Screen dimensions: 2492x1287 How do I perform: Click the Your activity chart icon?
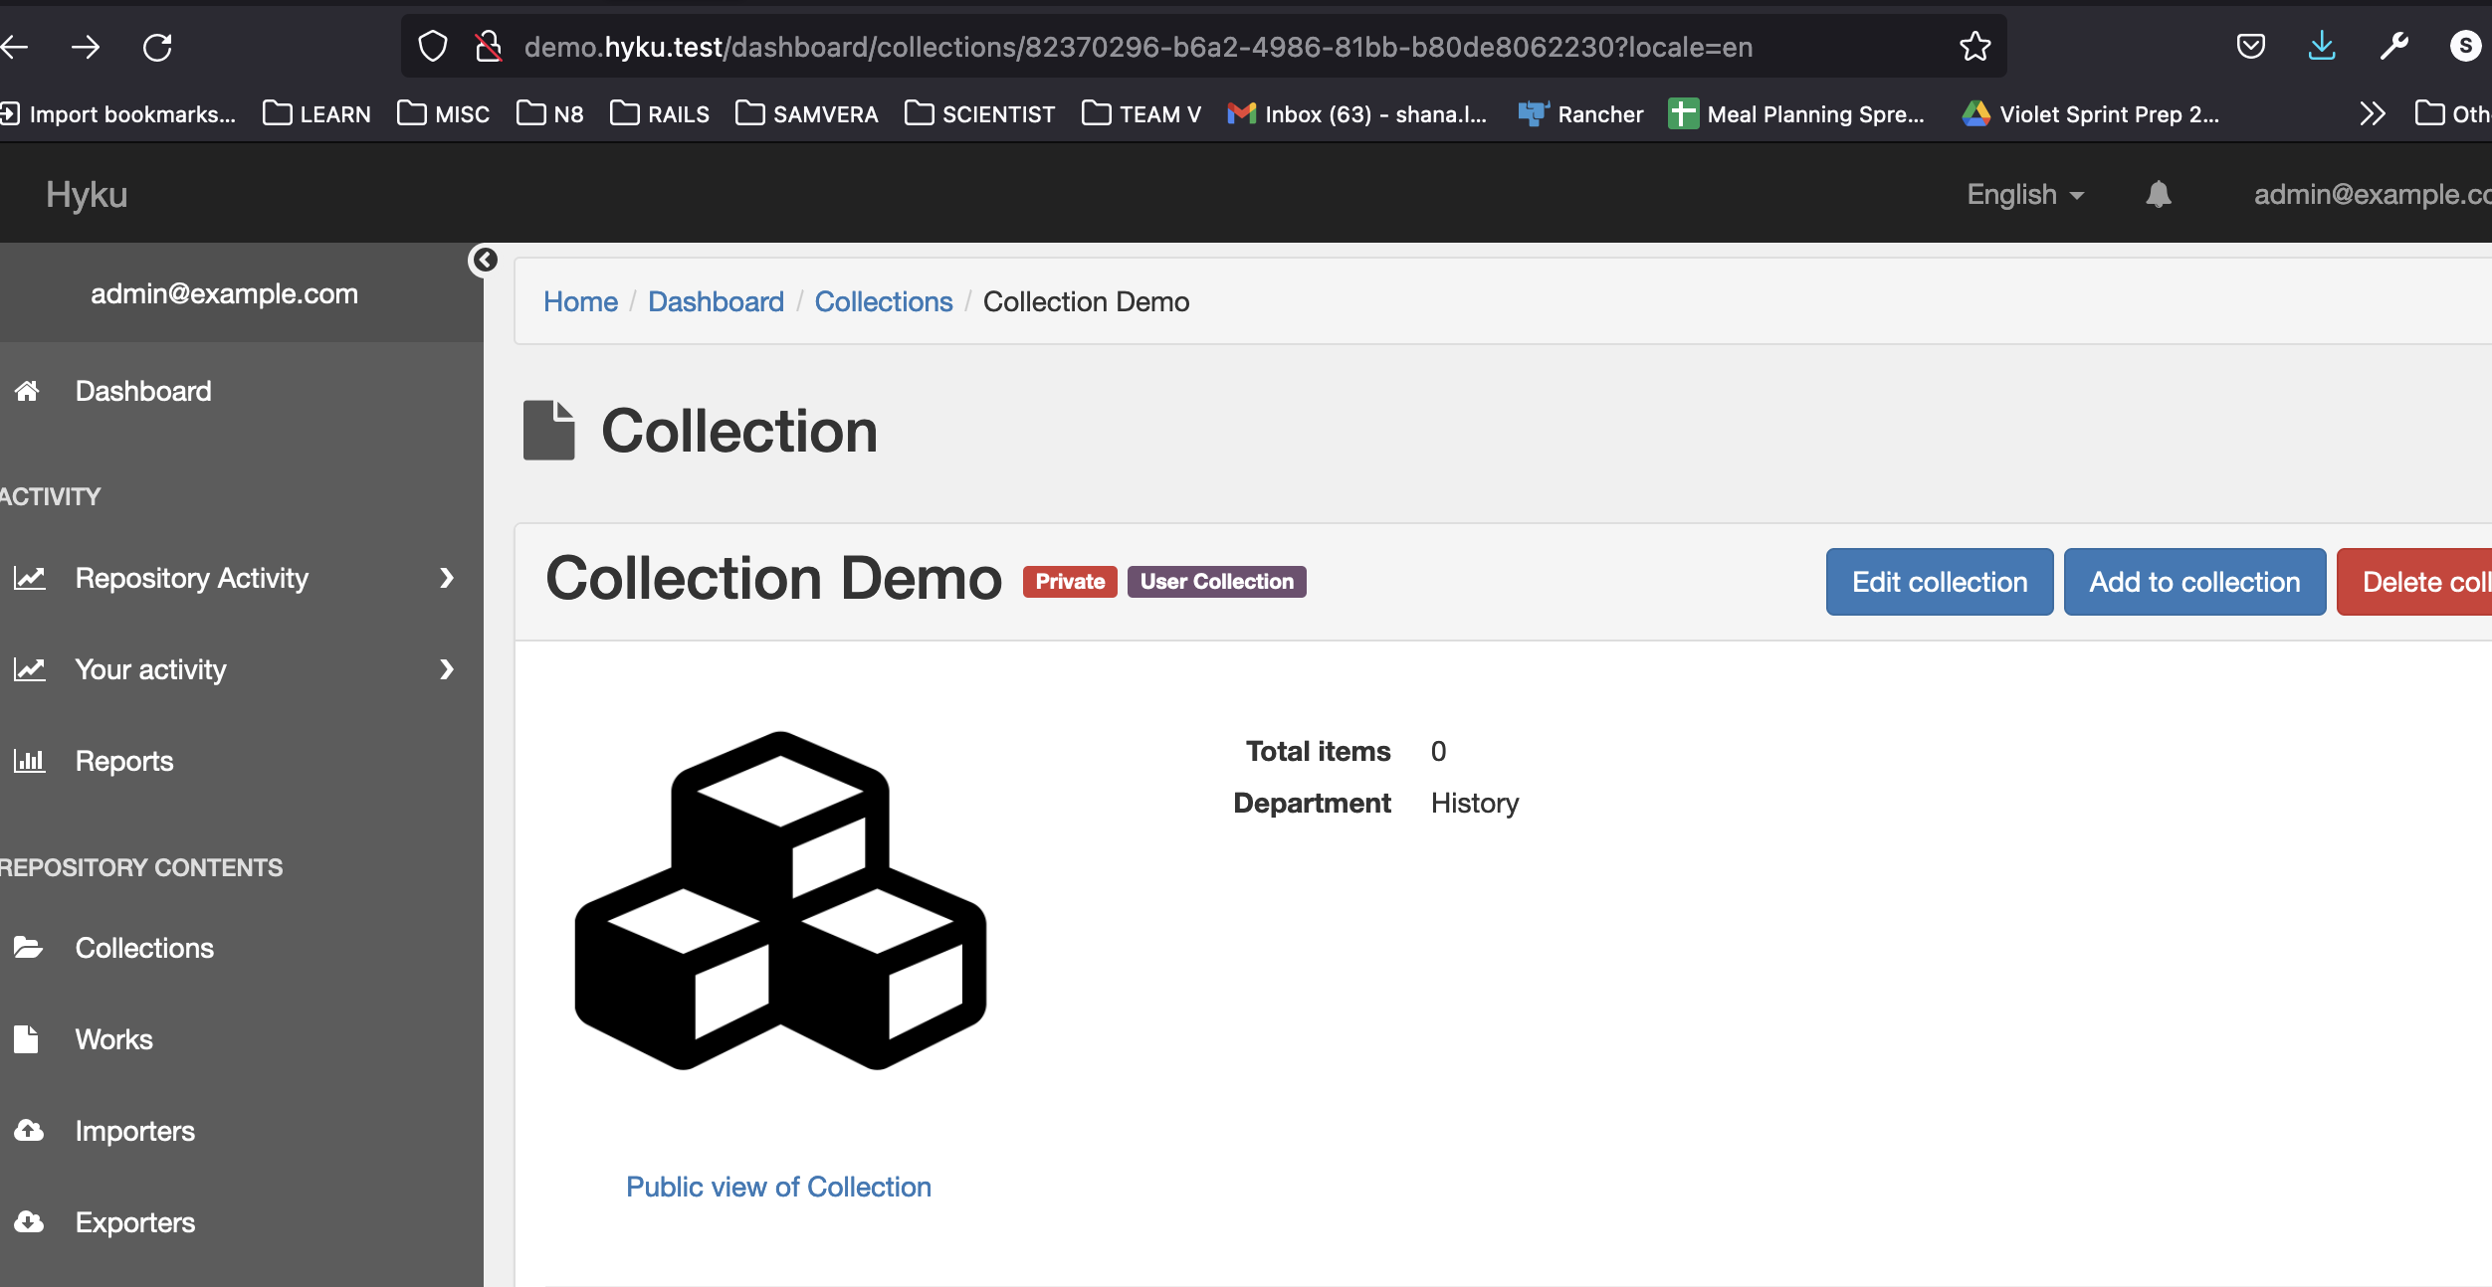click(29, 669)
